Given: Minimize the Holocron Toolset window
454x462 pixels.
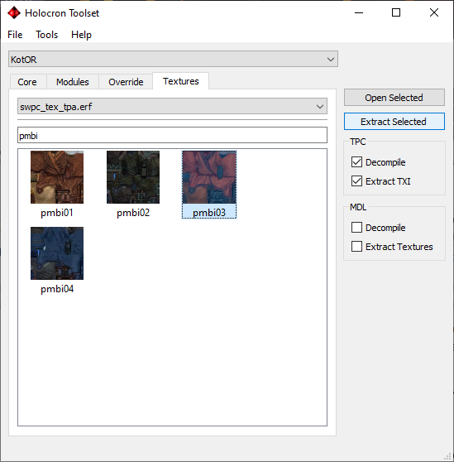Looking at the screenshot, I should 359,12.
